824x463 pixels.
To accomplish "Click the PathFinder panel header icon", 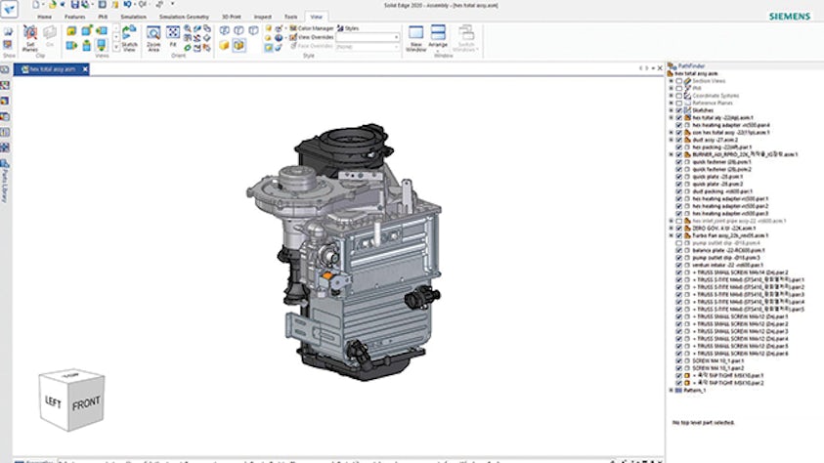I will [x=672, y=66].
